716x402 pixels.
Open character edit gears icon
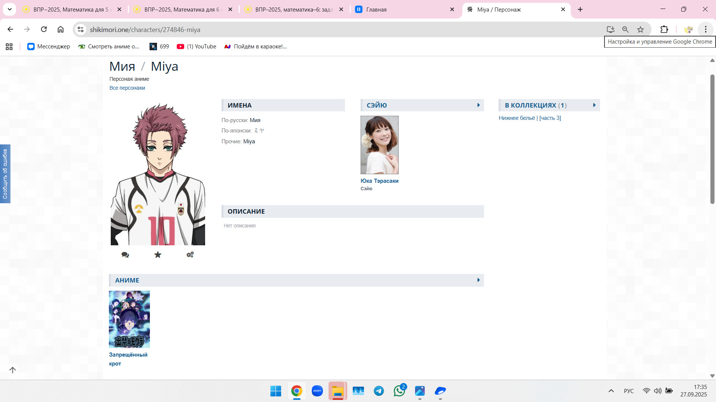(x=190, y=255)
